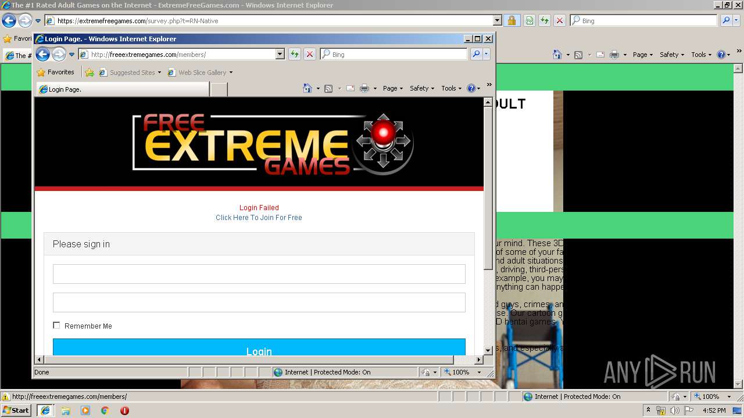Viewport: 744px width, 418px height.
Task: Click RSS feeds icon in background window toolbar
Action: coord(578,55)
